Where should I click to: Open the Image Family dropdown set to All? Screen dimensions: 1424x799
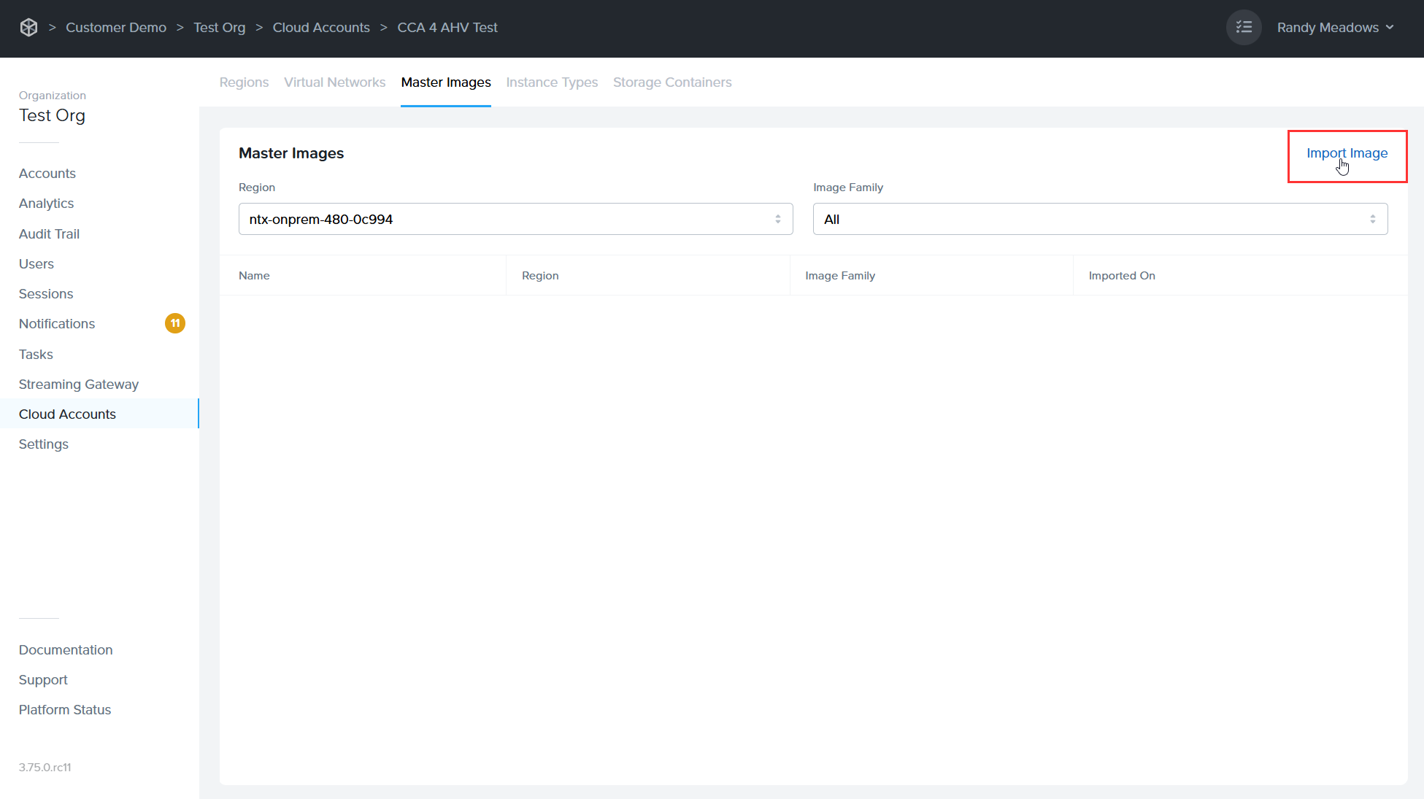(1099, 219)
